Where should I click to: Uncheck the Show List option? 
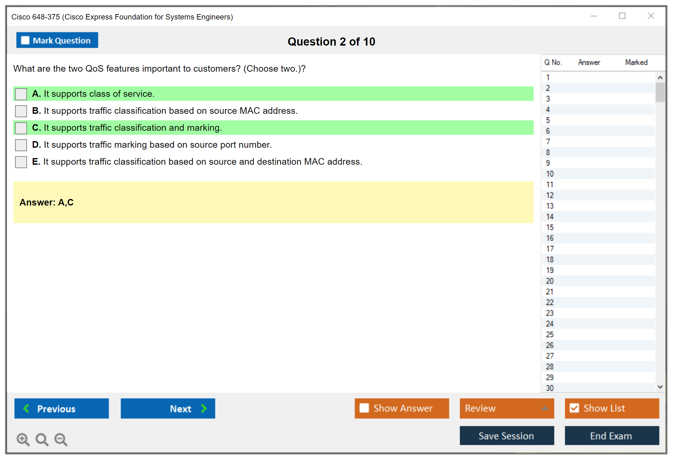point(574,408)
